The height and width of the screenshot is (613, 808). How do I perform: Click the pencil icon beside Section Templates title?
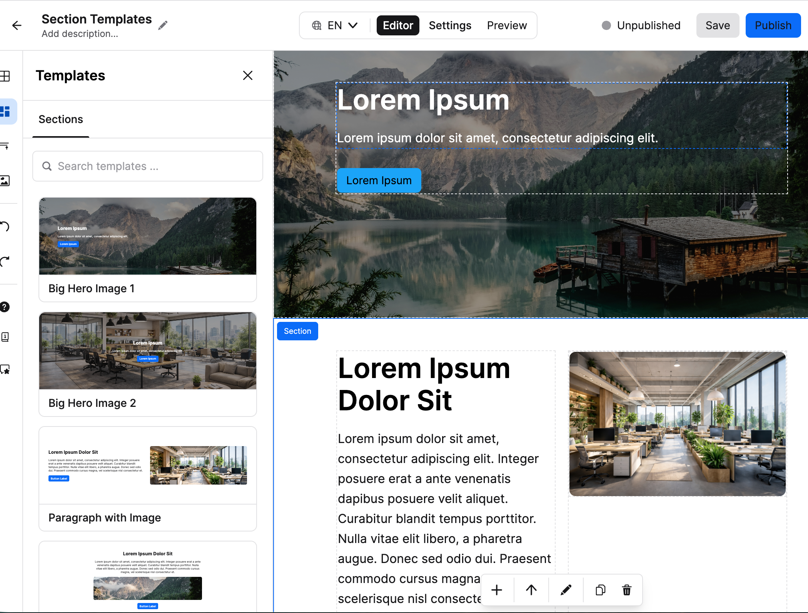(x=163, y=25)
